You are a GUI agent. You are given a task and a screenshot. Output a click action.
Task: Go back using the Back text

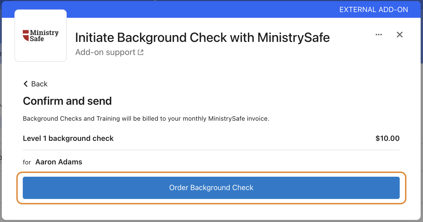(39, 84)
